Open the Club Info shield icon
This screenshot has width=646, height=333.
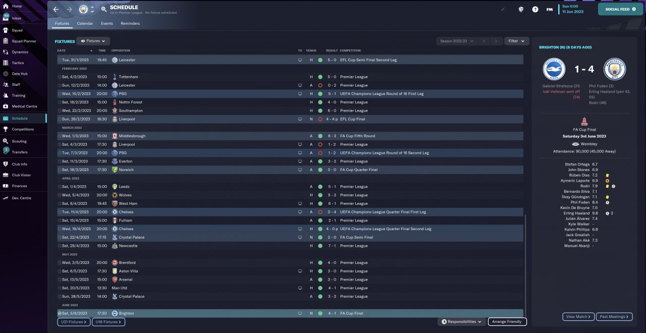tap(6, 164)
